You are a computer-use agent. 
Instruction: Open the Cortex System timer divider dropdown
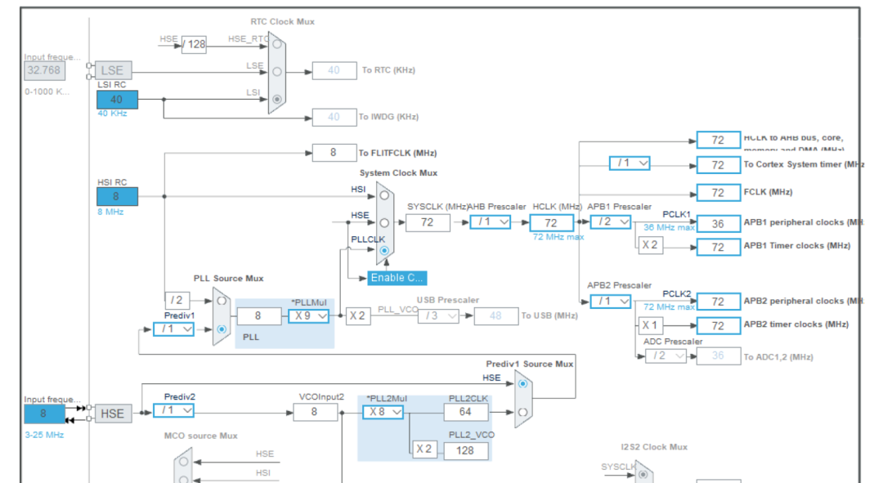point(630,163)
